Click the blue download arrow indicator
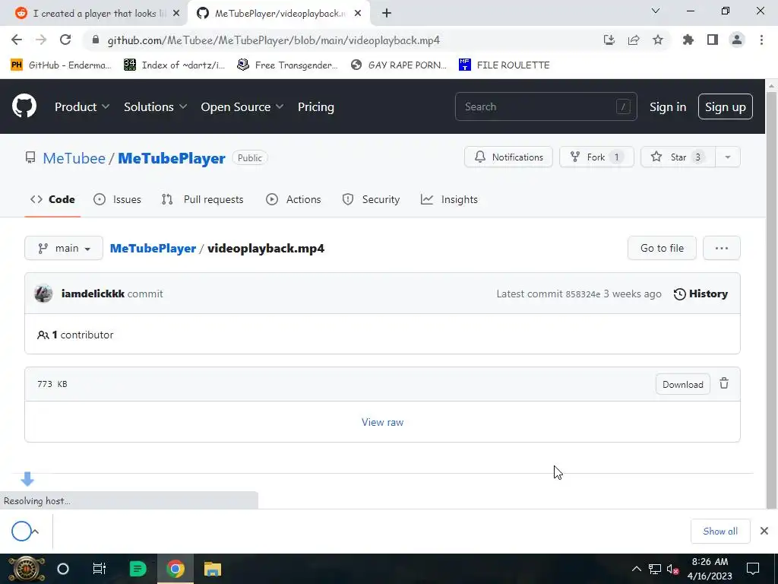 click(27, 479)
